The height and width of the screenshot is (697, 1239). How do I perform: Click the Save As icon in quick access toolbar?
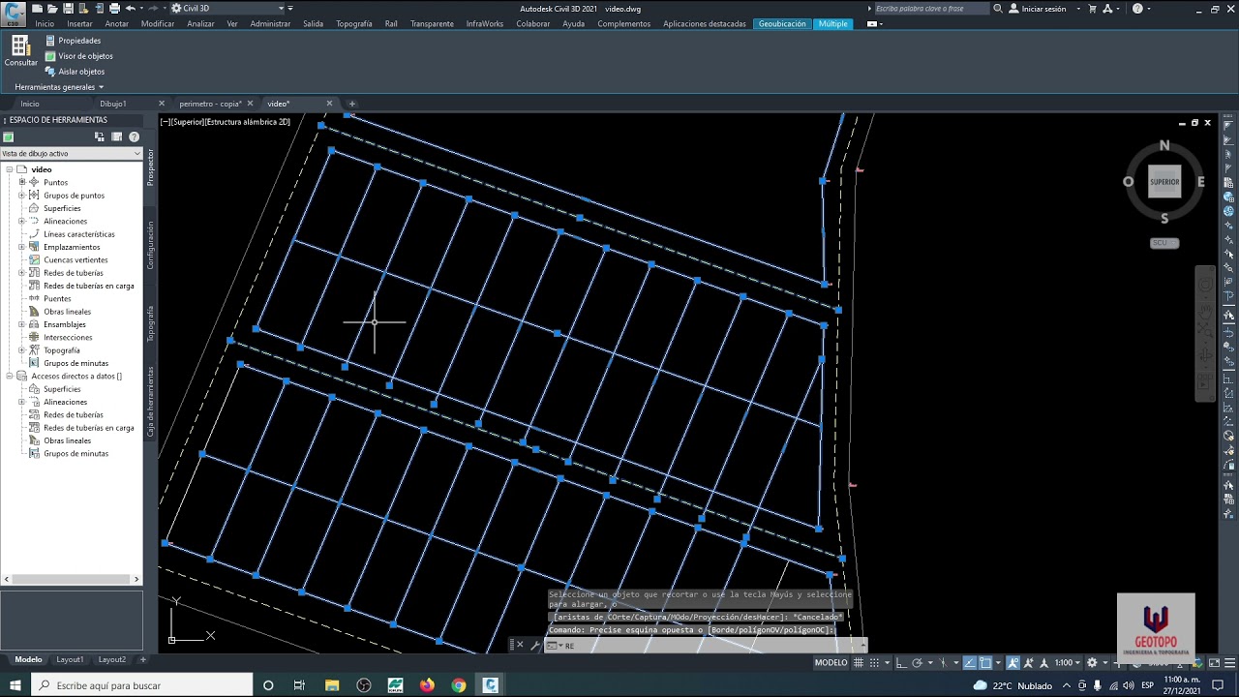pos(84,9)
